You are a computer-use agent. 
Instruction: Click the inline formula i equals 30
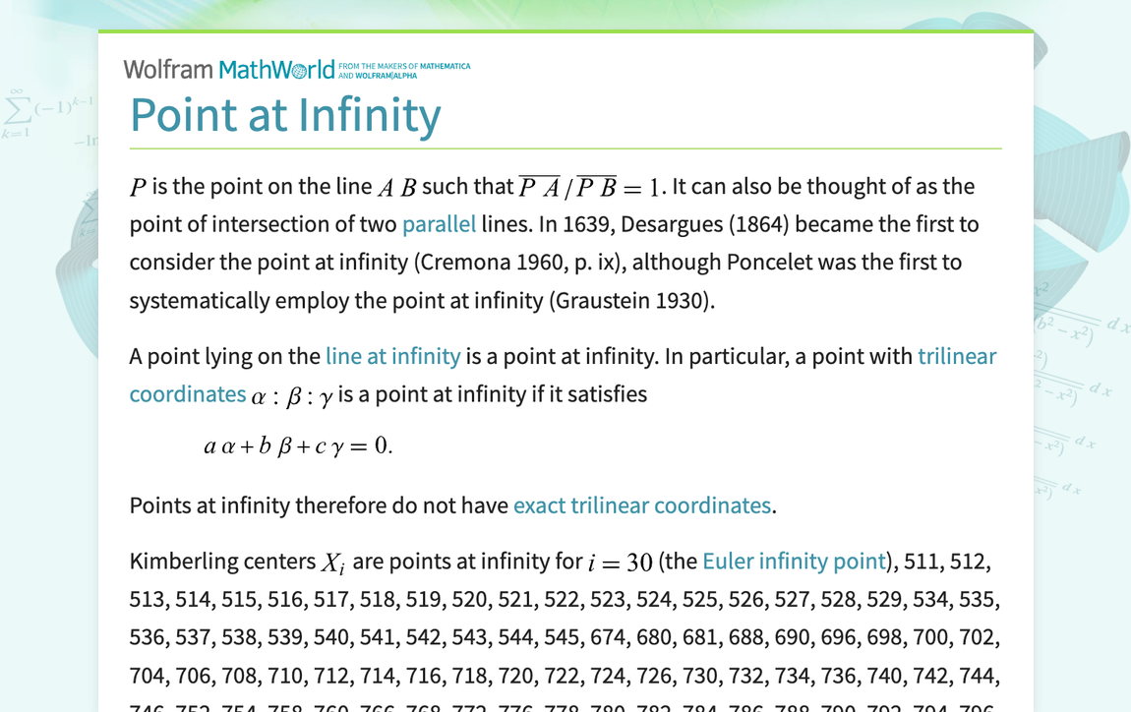tap(623, 561)
